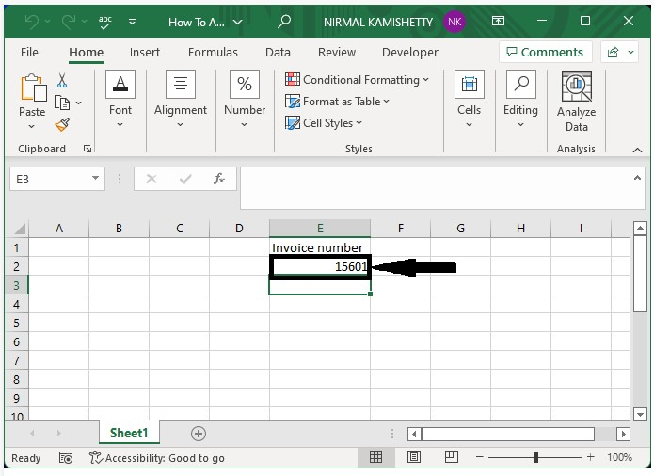Switch to Page Layout view icon
The width and height of the screenshot is (654, 476).
[414, 457]
